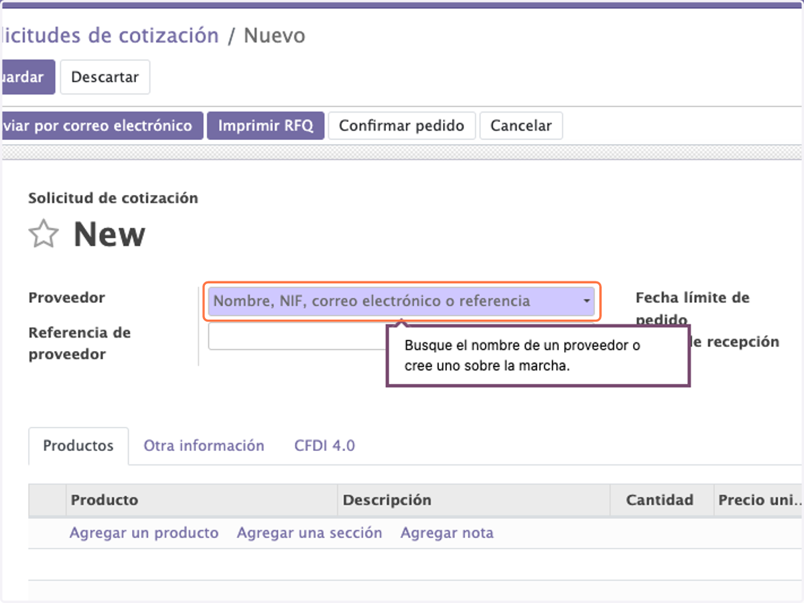
Task: Click Confirmar pedido button
Action: coord(401,126)
